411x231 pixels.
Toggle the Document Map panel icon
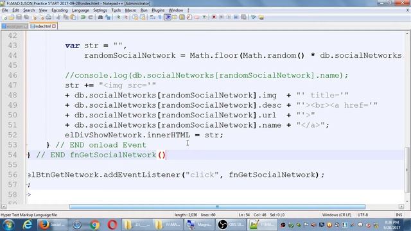point(182,17)
